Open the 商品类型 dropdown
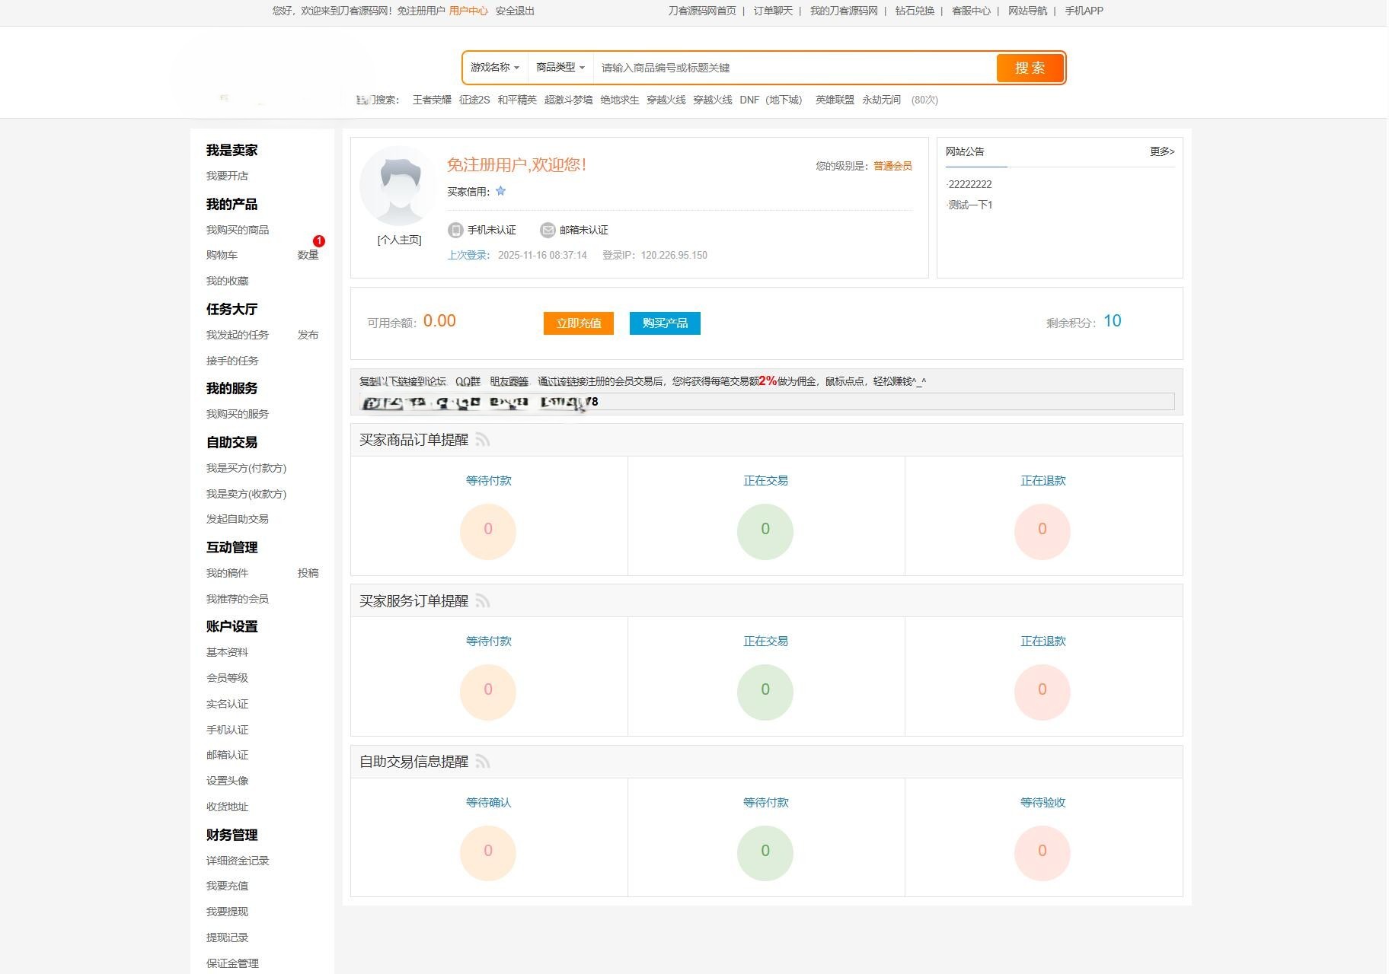The image size is (1389, 974). point(558,68)
